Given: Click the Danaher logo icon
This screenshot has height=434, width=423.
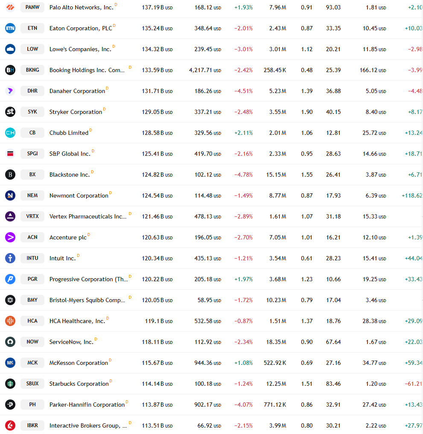Looking at the screenshot, I should coord(10,91).
